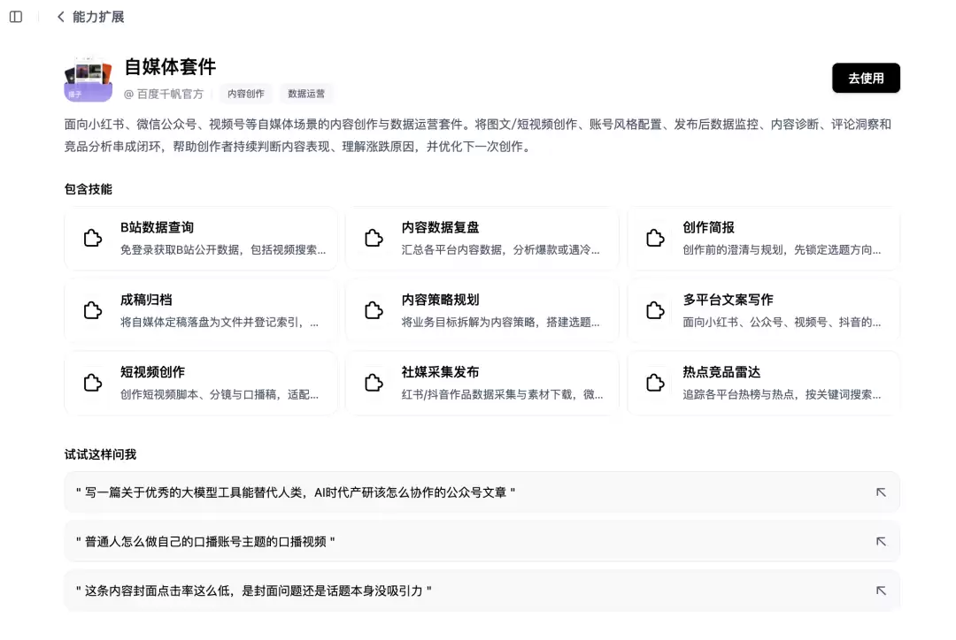
Task: Click the puzzle icon for 短视频创作
Action: click(x=93, y=383)
